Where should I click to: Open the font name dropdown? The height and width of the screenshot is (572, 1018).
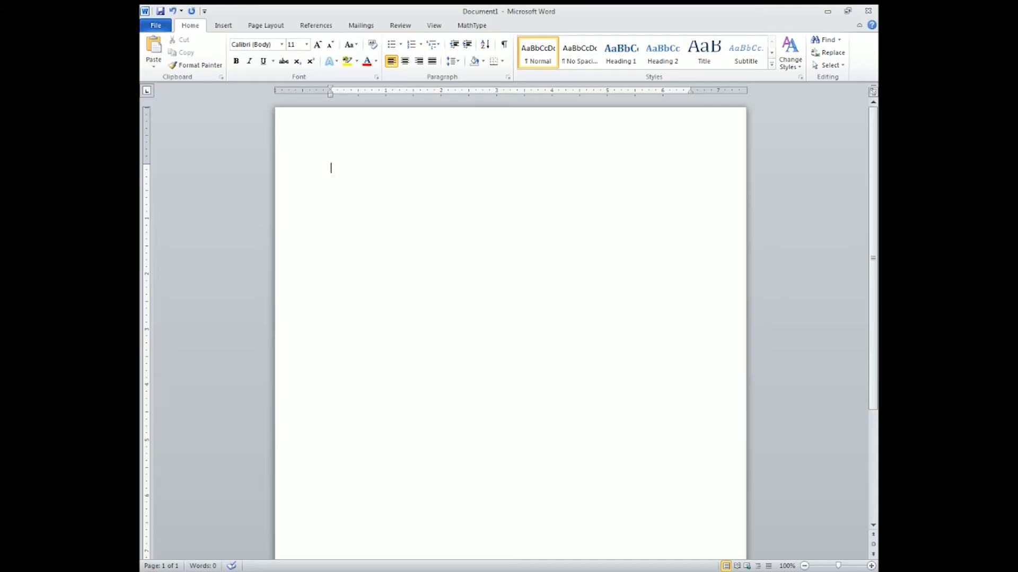(282, 44)
